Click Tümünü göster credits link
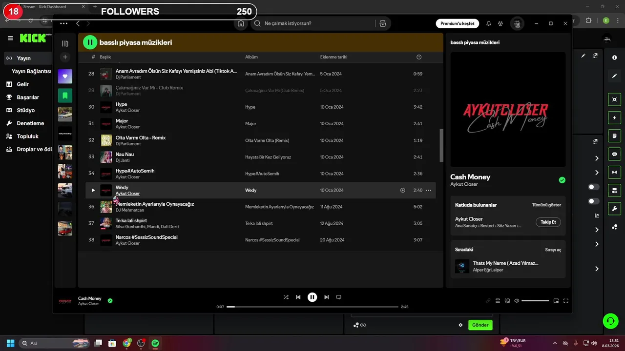The height and width of the screenshot is (351, 625). pos(546,205)
